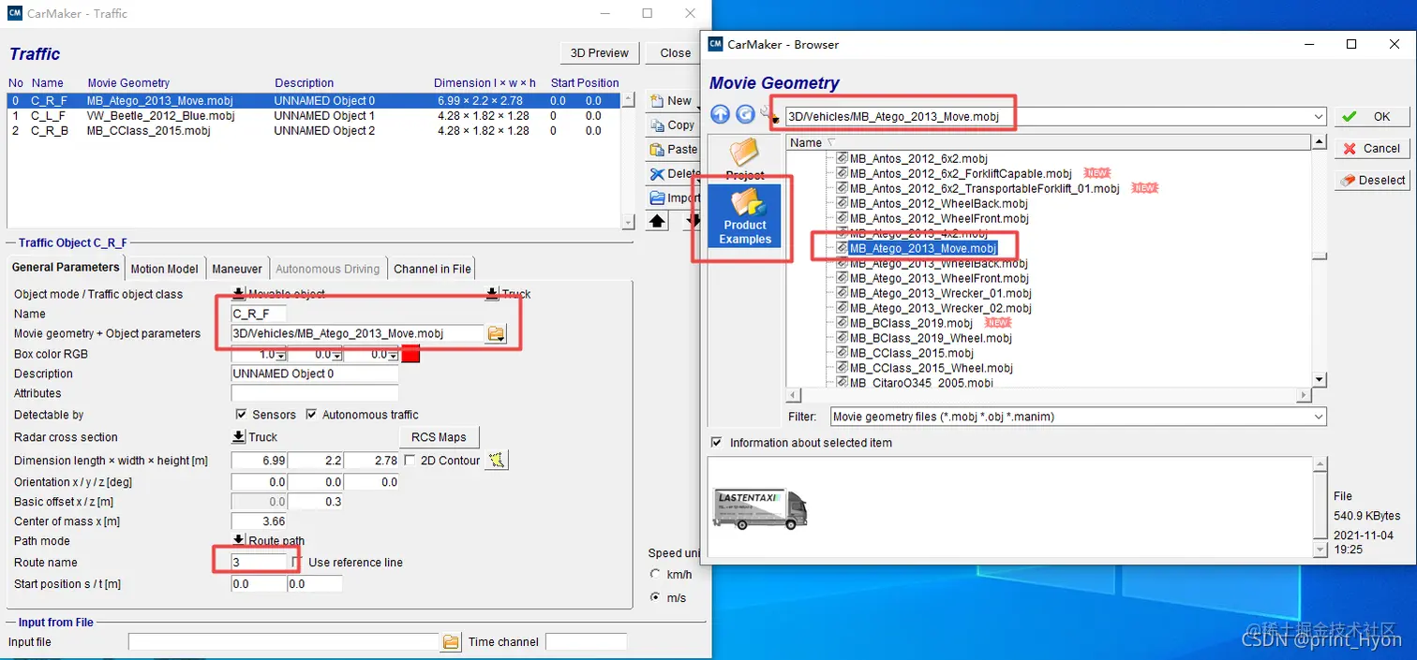The image size is (1417, 660).
Task: Click the Name column header sort arrow
Action: pyautogui.click(x=830, y=142)
